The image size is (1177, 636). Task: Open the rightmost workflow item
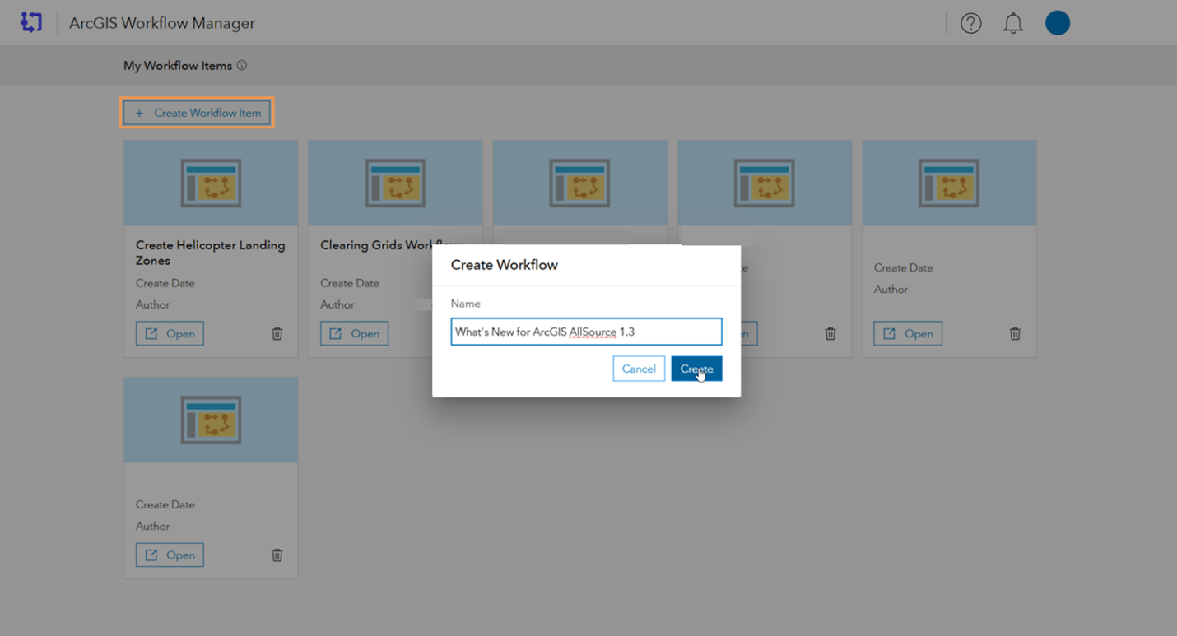pyautogui.click(x=907, y=333)
